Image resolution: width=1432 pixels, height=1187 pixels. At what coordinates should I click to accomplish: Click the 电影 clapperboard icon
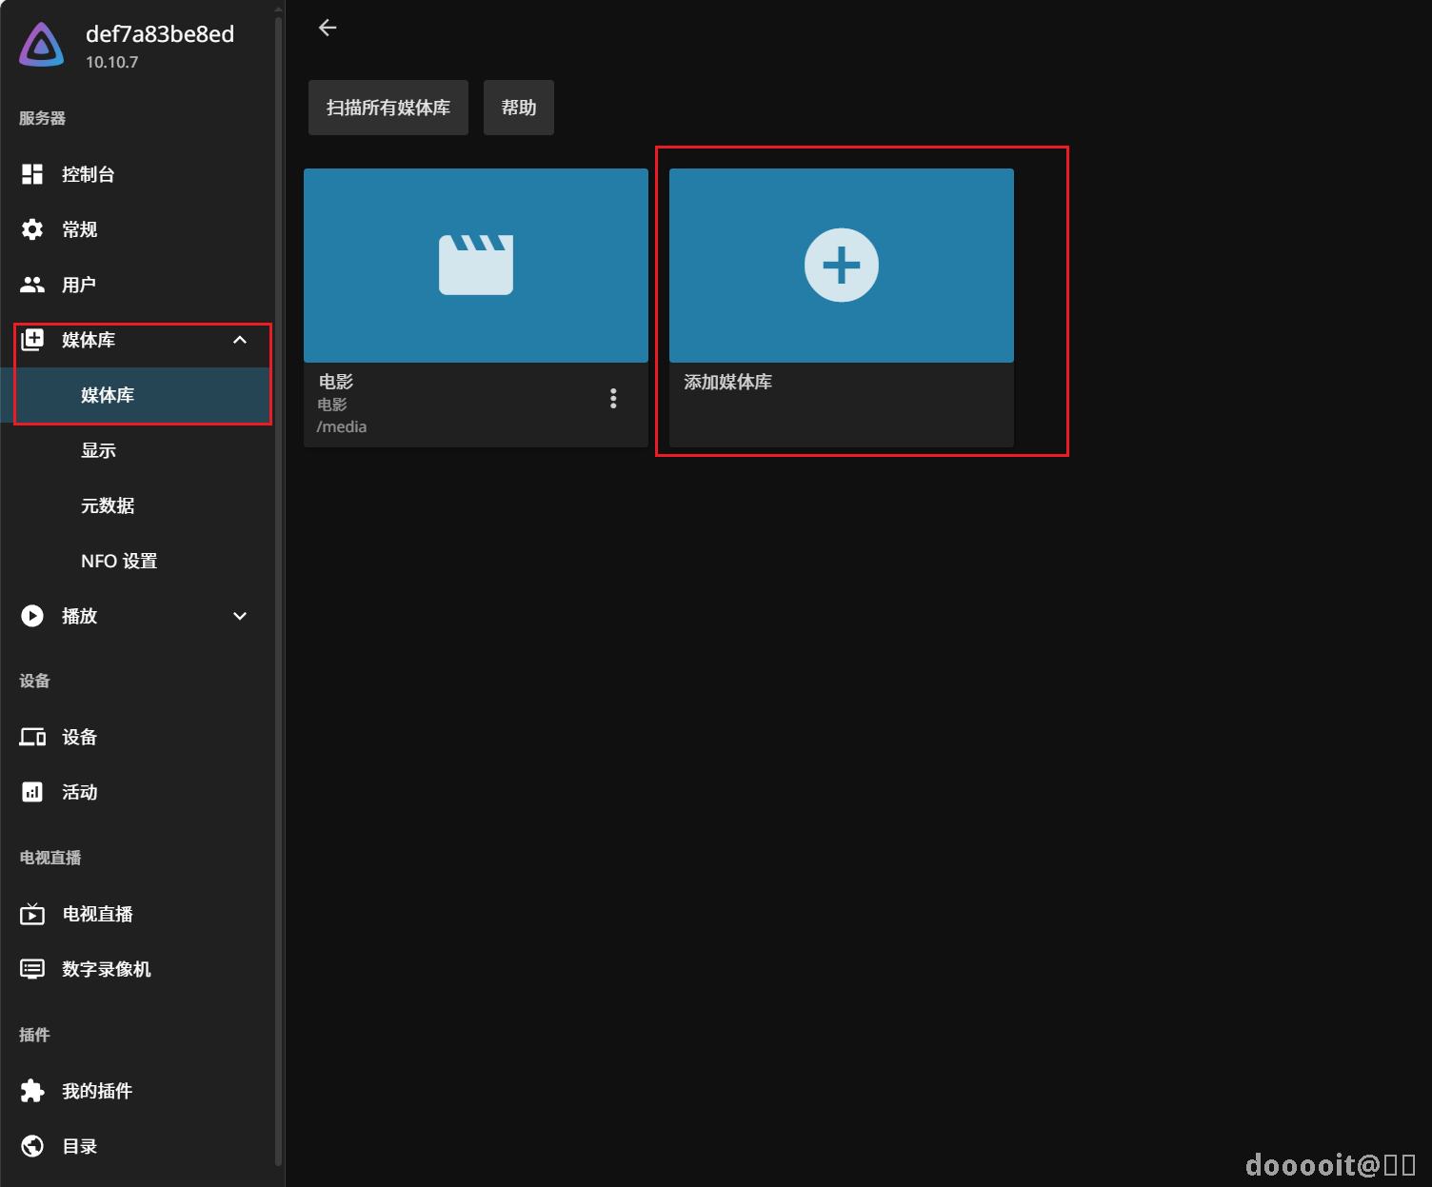click(476, 265)
